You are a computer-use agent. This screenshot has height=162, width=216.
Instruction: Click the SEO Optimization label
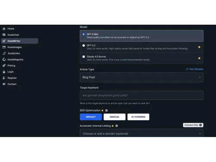(90, 111)
